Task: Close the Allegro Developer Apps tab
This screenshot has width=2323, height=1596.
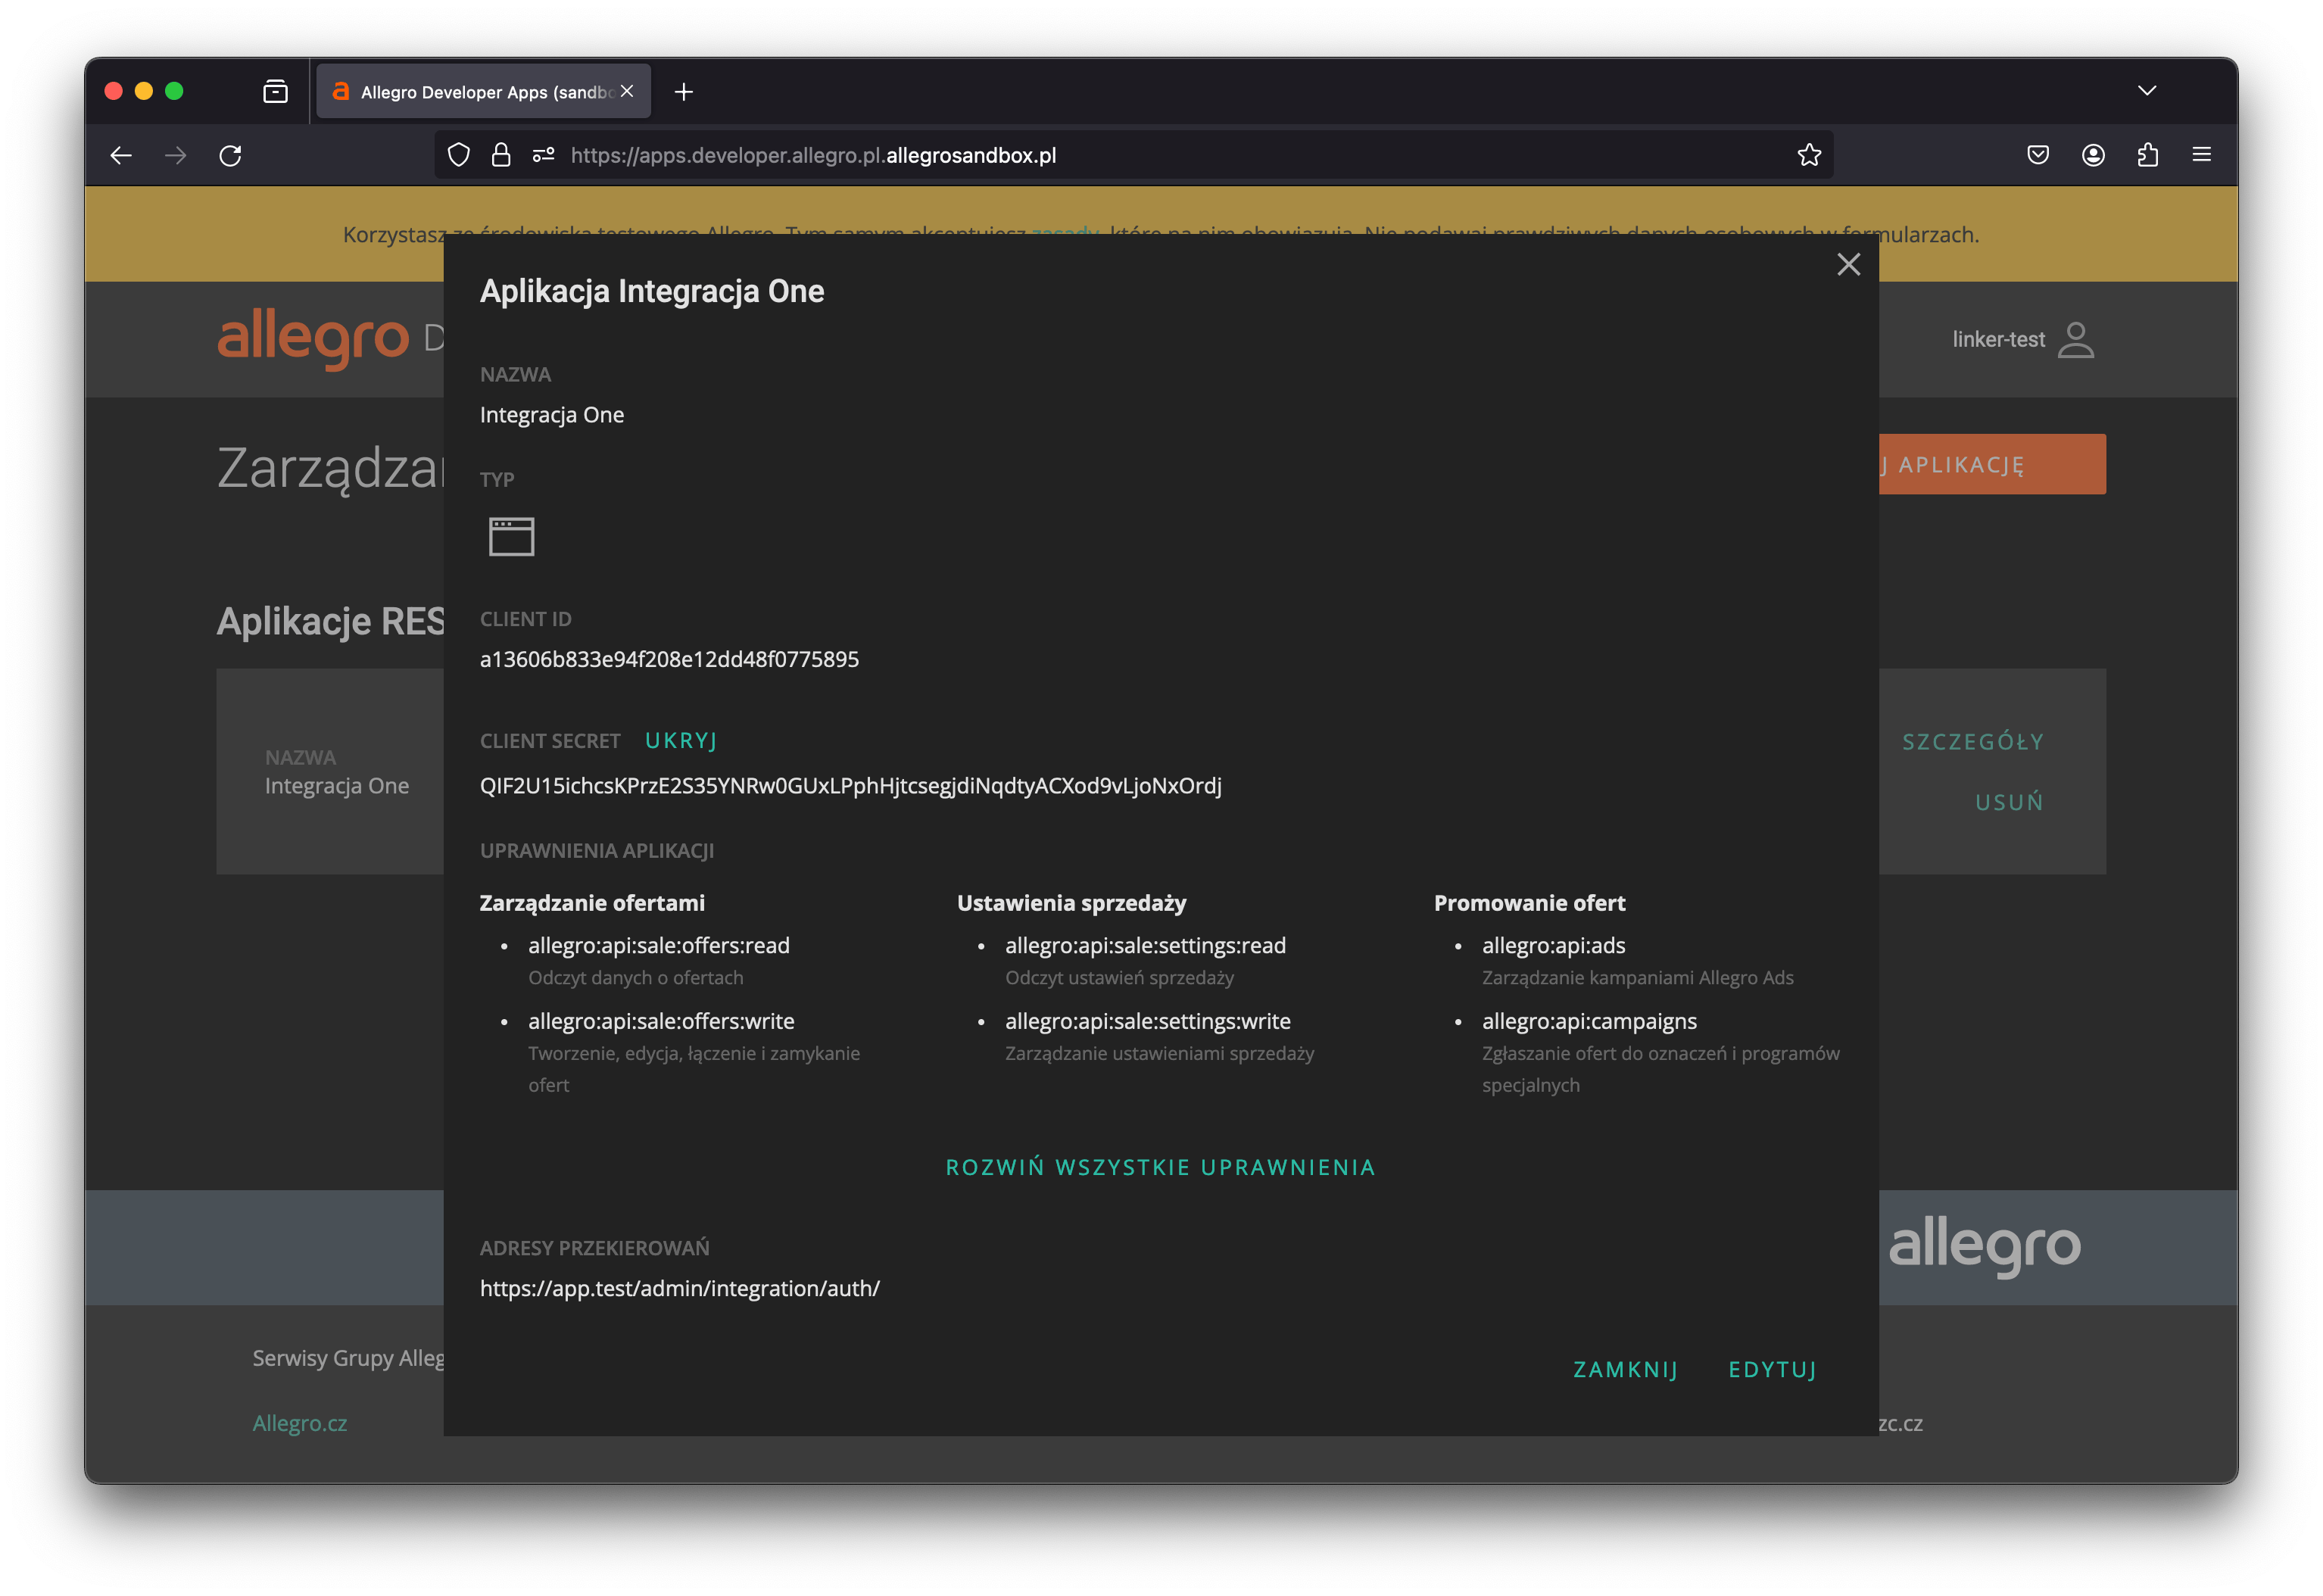Action: point(627,91)
